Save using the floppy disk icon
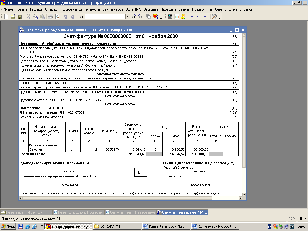308x231 pixels. [x=20, y=17]
